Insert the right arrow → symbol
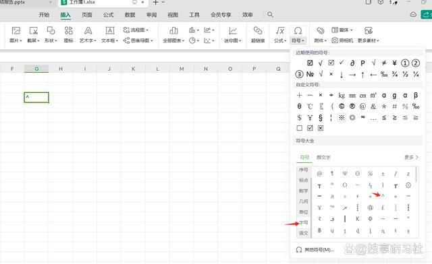This screenshot has height=264, width=432. (352, 74)
